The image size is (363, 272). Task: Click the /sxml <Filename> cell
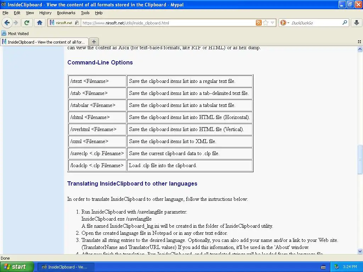coord(97,141)
